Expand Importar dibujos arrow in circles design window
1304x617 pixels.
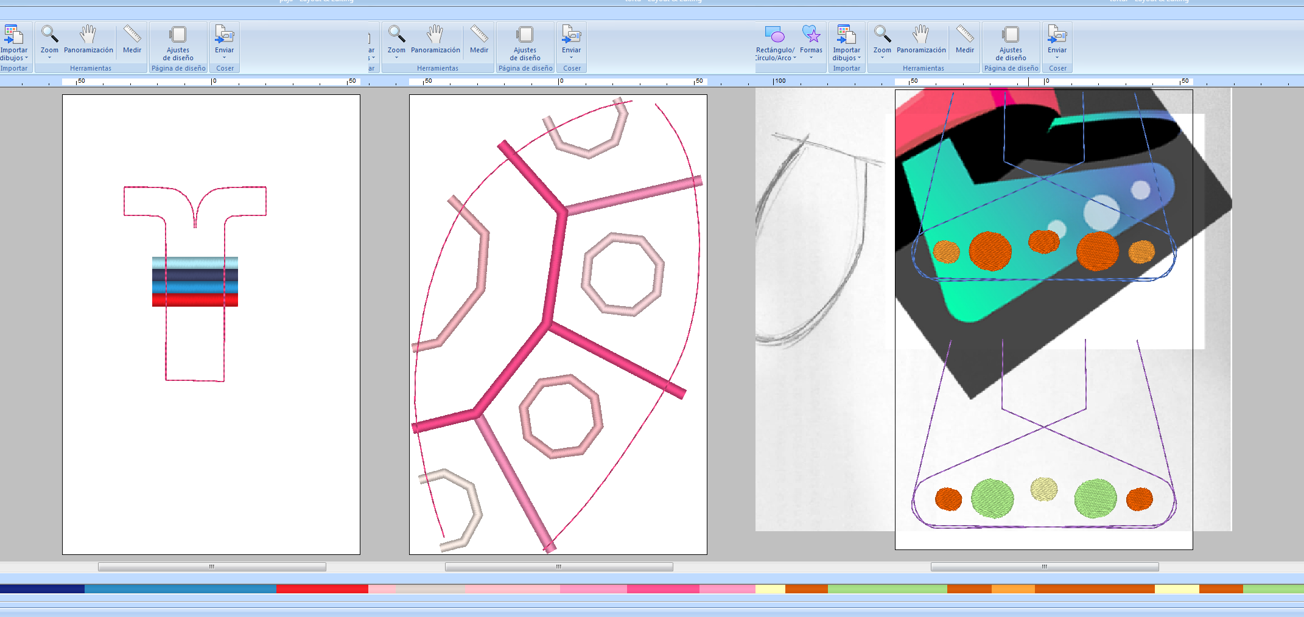(x=860, y=58)
